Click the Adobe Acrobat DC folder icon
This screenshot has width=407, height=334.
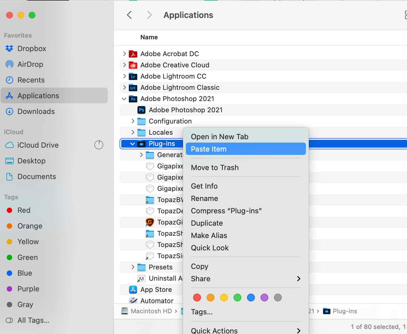(x=133, y=54)
